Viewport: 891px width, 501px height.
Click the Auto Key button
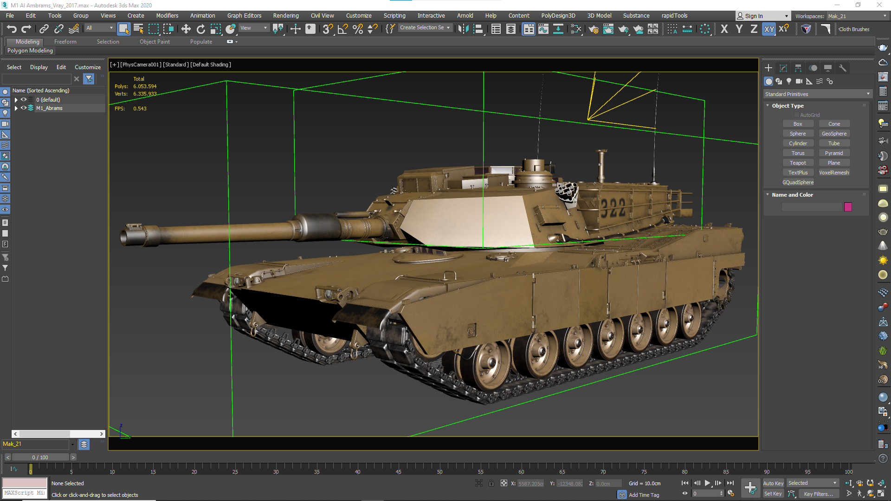click(x=773, y=483)
